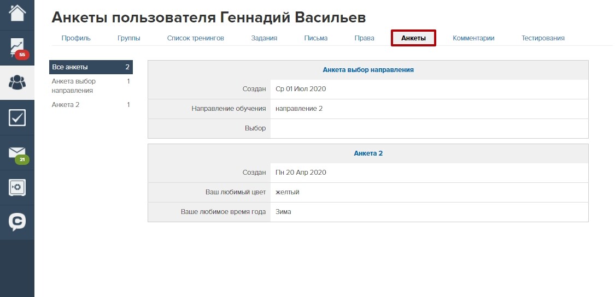Open the chat bubble icon in sidebar
The width and height of the screenshot is (615, 297).
tap(17, 222)
